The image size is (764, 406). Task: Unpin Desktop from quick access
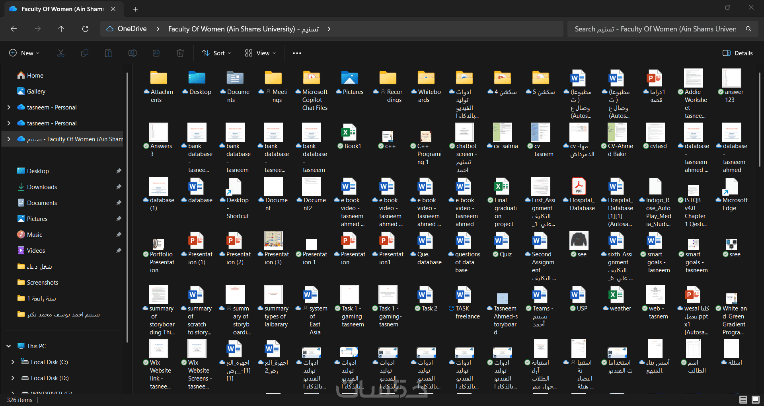point(119,171)
